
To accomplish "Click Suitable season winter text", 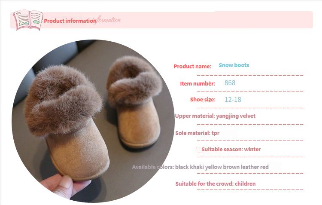I will tap(231, 149).
